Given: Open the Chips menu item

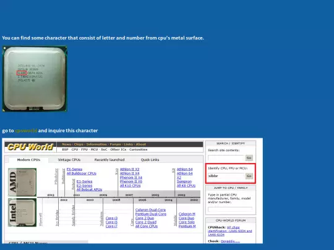Looking at the screenshot, I should pos(79,144).
